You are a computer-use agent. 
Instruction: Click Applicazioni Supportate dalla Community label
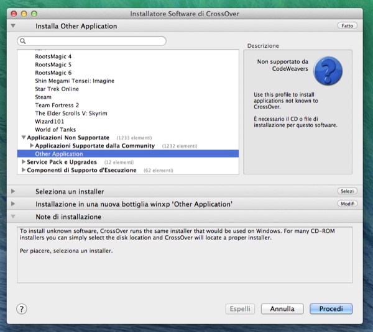(x=95, y=146)
